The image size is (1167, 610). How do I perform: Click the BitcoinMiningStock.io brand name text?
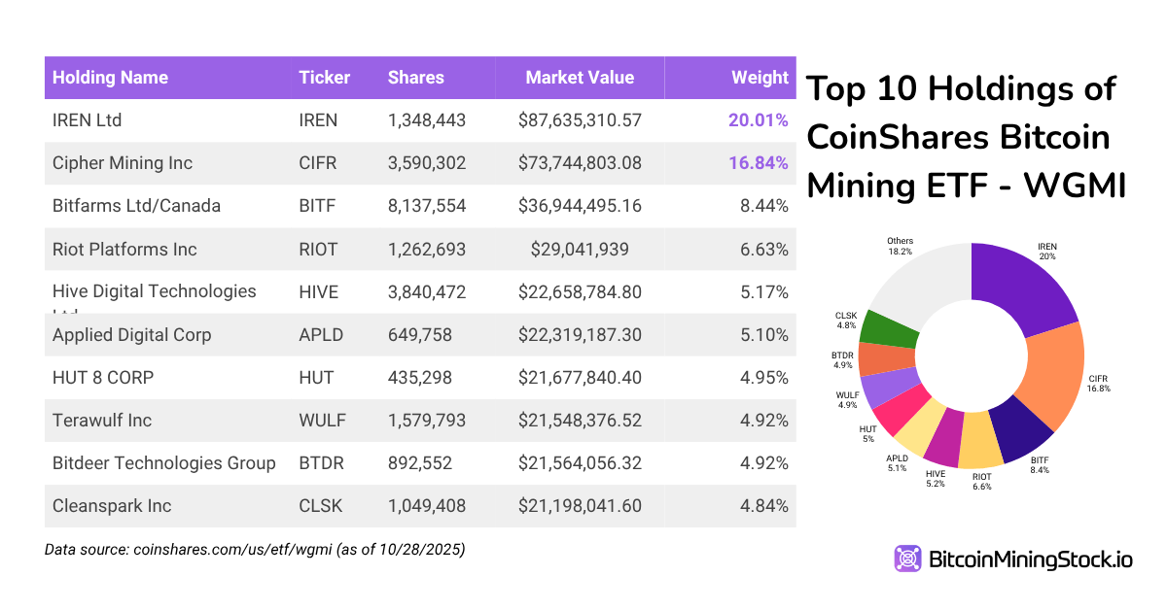(1031, 559)
